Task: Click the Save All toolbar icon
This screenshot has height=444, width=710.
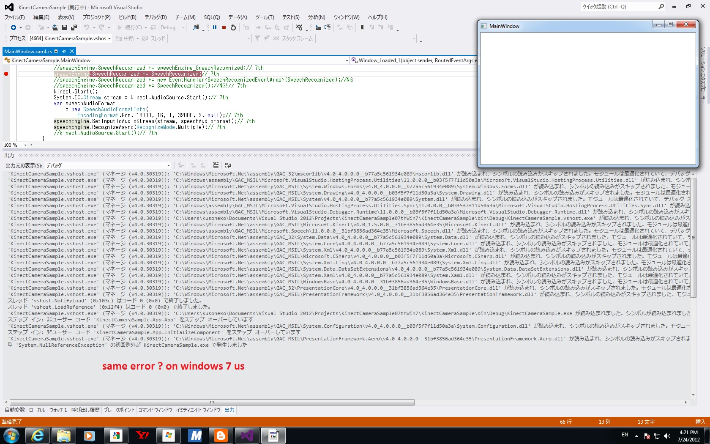Action: point(74,27)
